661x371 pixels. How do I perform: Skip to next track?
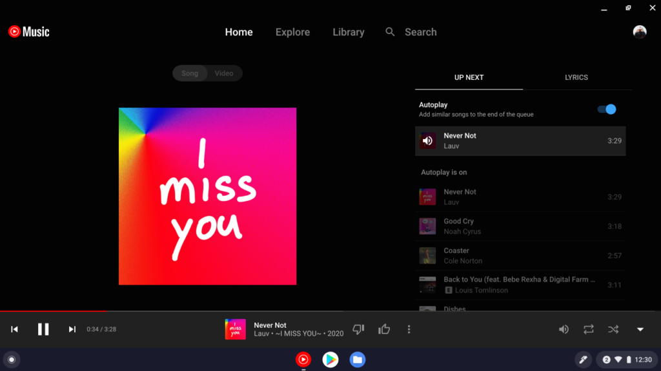pos(72,329)
